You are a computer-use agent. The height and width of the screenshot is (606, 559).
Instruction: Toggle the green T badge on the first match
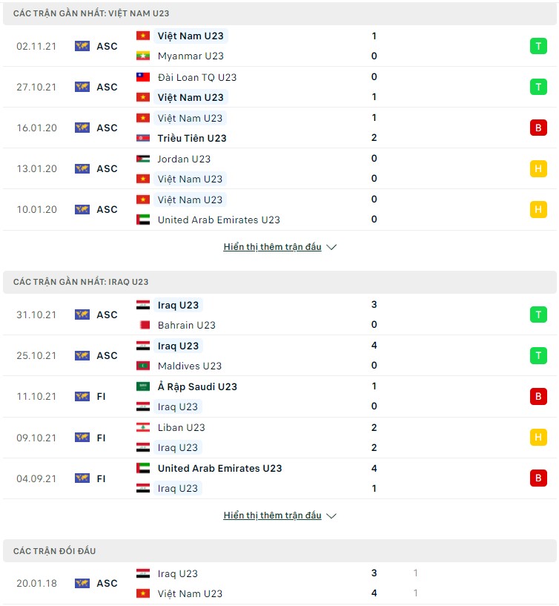pos(539,45)
